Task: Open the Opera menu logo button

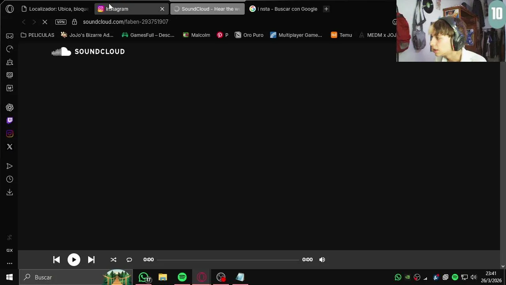Action: pos(9,9)
